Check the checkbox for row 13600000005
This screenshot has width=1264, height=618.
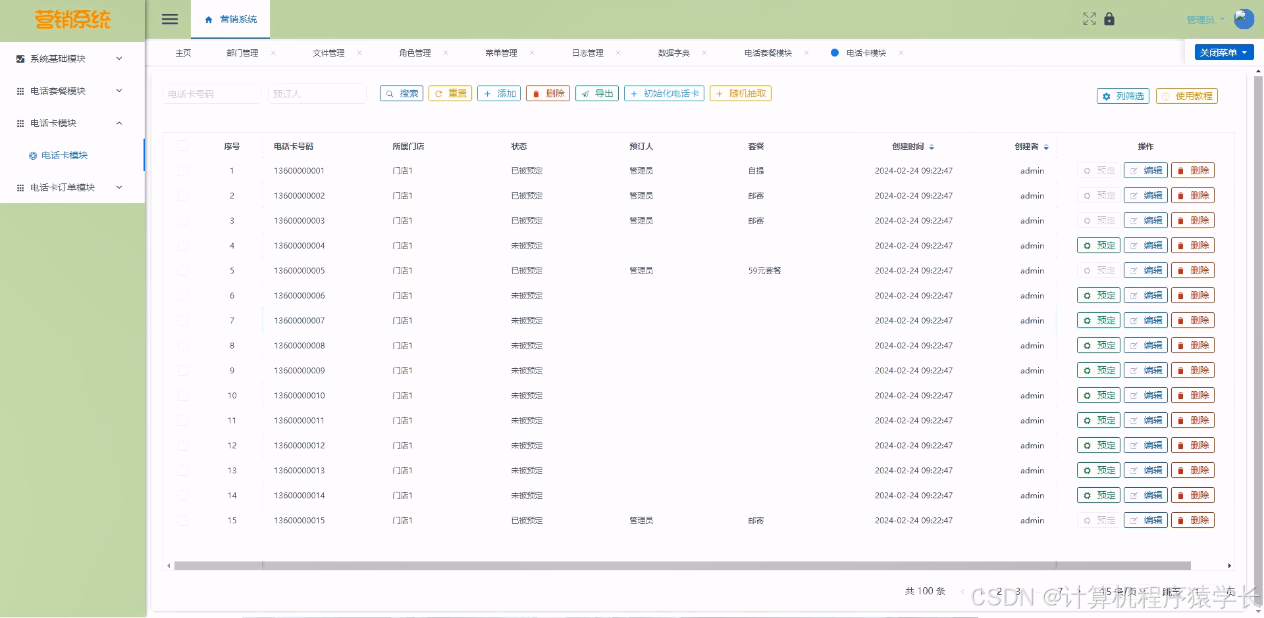coord(183,271)
